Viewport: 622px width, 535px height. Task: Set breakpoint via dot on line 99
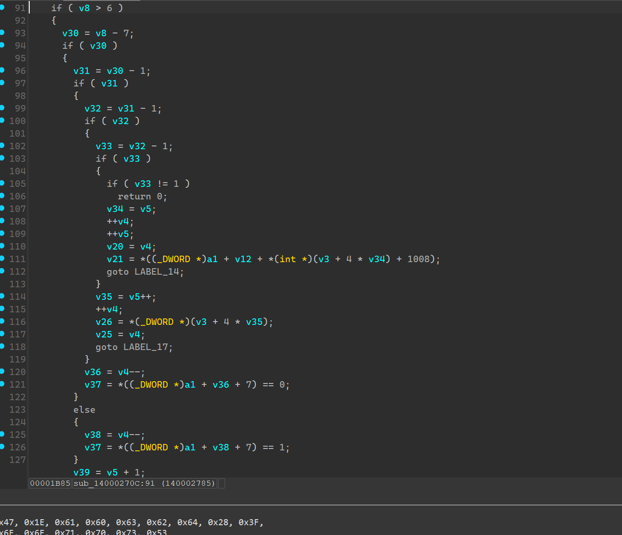click(2, 108)
